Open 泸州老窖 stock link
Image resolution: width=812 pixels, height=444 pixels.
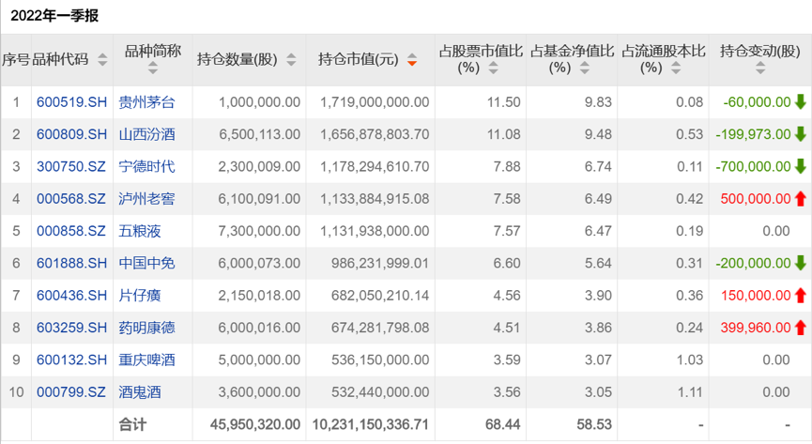pyautogui.click(x=146, y=198)
